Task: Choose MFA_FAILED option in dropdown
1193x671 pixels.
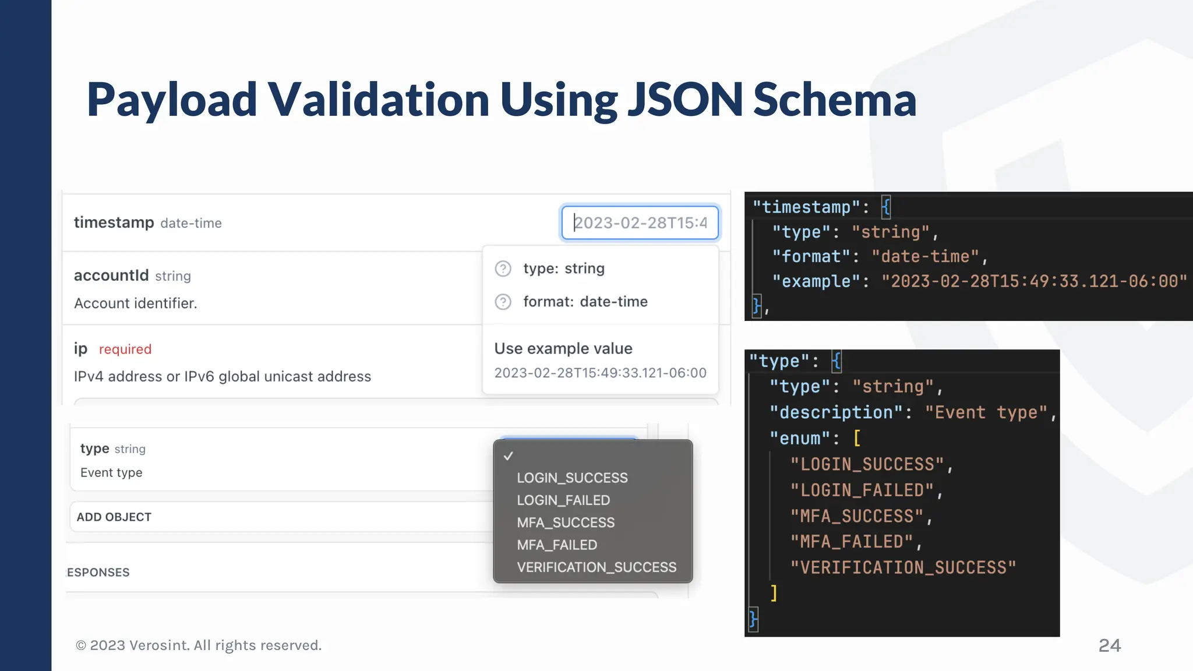Action: pos(557,545)
